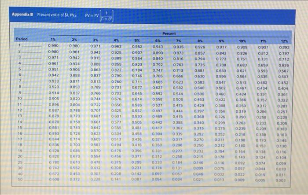Click the period 10 row label
308x195 pixels.
[20, 98]
